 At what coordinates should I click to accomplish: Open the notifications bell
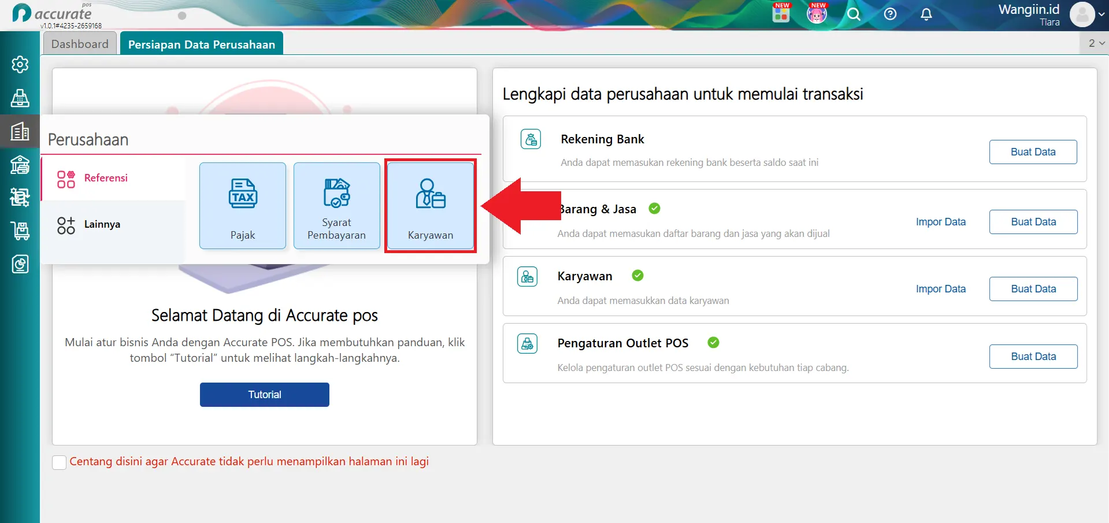click(926, 14)
